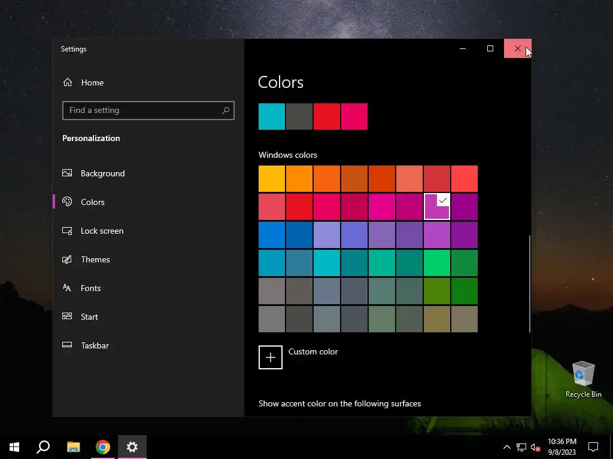Image resolution: width=613 pixels, height=459 pixels.
Task: Click the Lock screen monitor icon
Action: pyautogui.click(x=67, y=231)
